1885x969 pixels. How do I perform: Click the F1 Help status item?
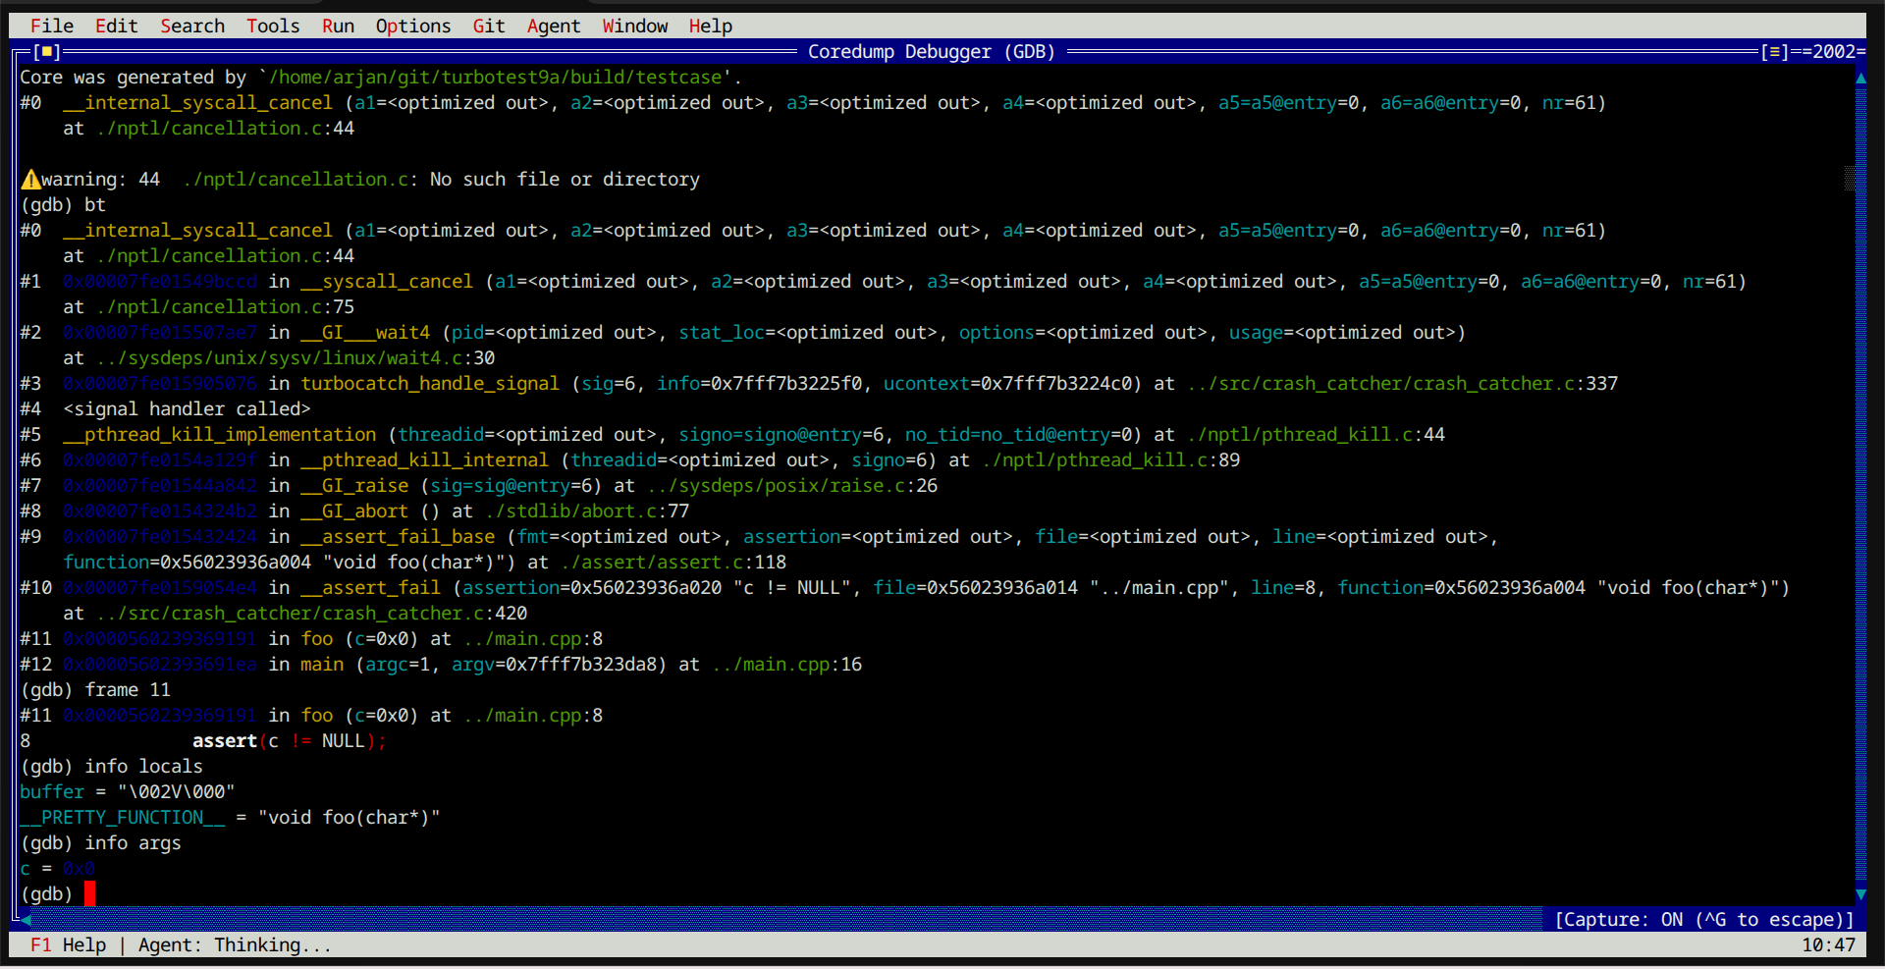point(68,945)
